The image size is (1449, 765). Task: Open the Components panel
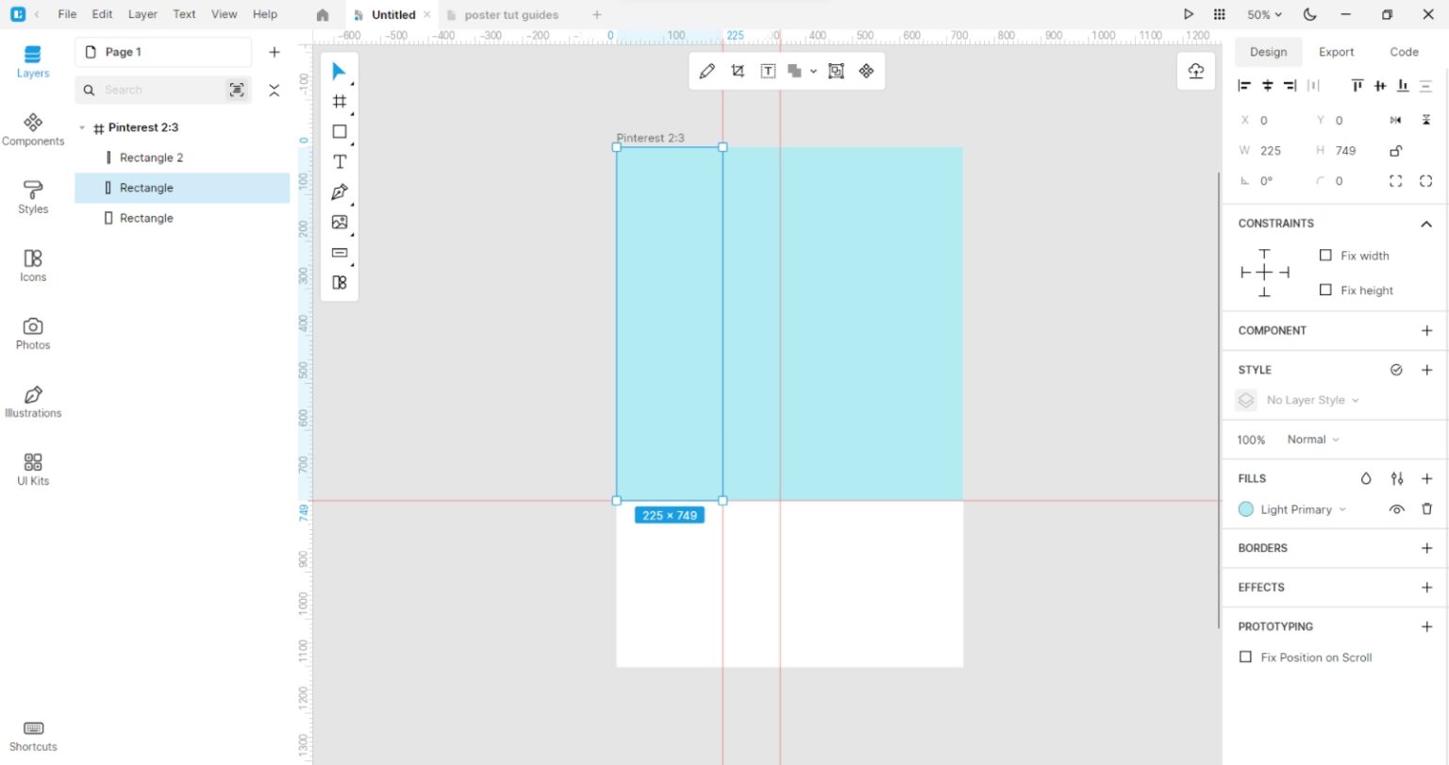(33, 130)
